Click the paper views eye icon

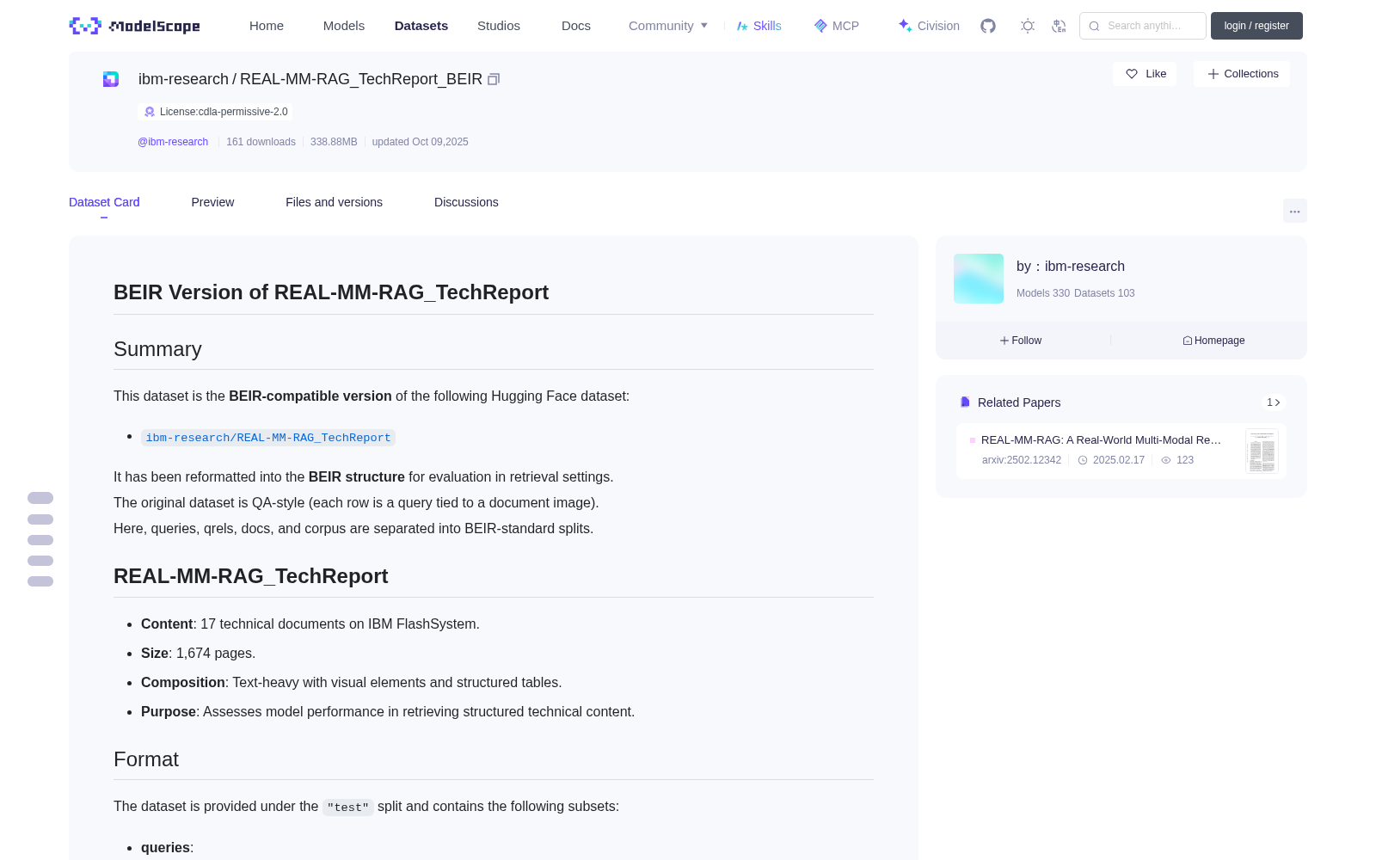tap(1166, 460)
